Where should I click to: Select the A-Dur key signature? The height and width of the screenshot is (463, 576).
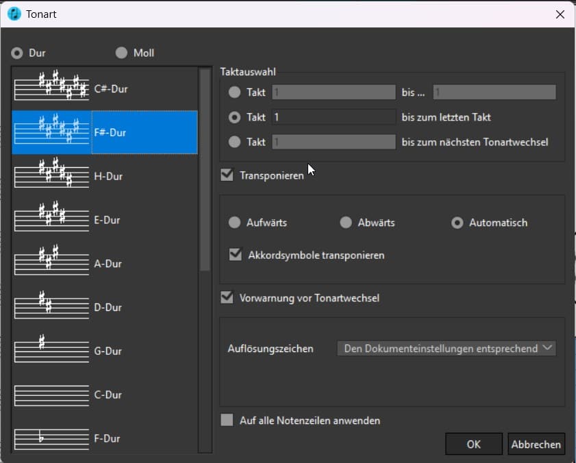click(52, 264)
